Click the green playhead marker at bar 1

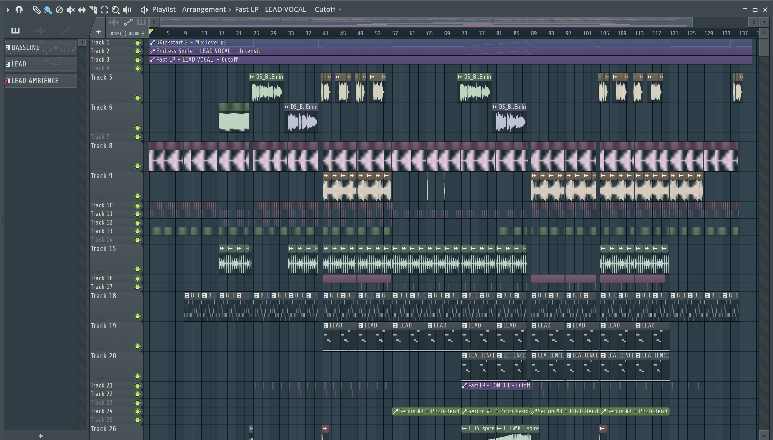coord(151,32)
